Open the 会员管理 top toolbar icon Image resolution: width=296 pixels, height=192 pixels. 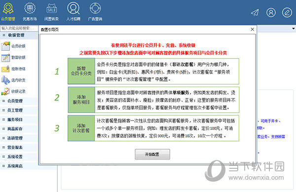(x=8, y=11)
